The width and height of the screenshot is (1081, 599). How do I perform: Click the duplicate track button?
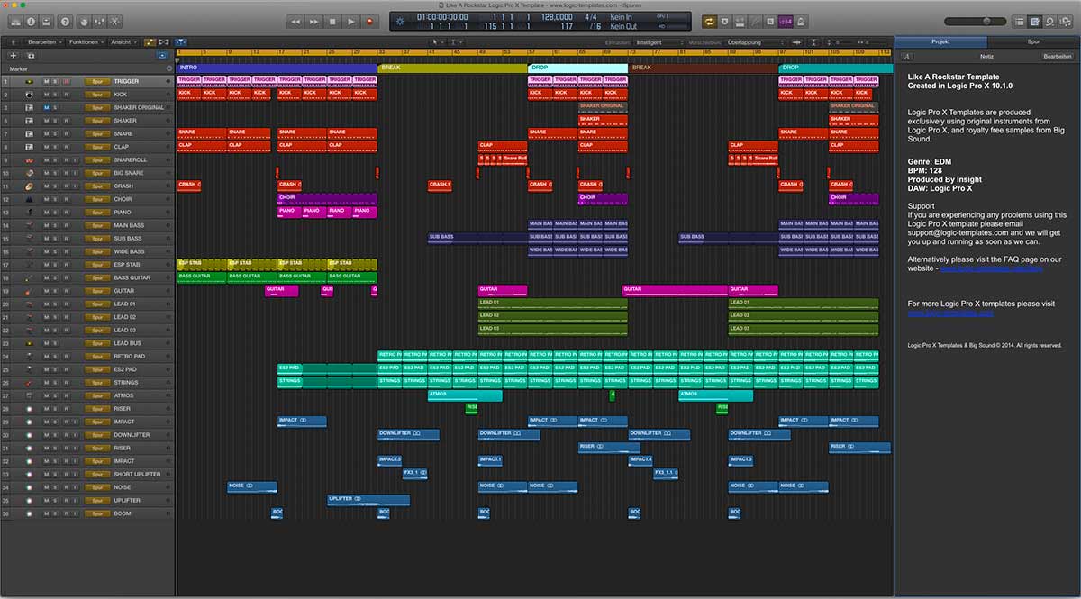pos(30,55)
